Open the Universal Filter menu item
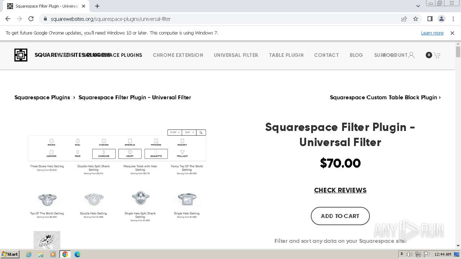 pos(236,55)
